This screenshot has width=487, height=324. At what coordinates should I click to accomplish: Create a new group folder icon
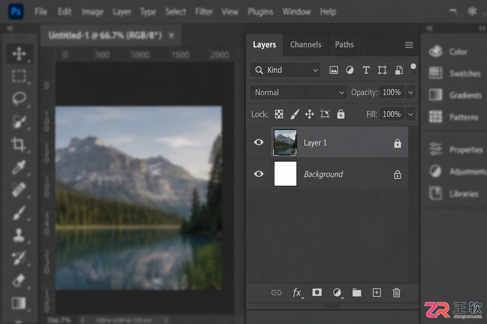point(357,293)
